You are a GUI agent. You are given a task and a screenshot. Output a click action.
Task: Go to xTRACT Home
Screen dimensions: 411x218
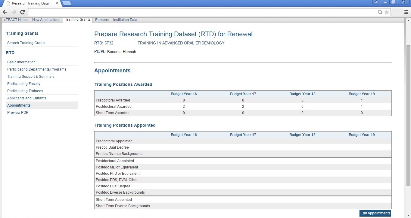pyautogui.click(x=16, y=20)
